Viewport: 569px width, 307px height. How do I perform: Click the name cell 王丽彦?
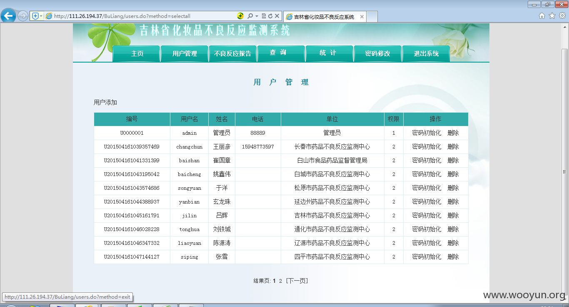(222, 147)
